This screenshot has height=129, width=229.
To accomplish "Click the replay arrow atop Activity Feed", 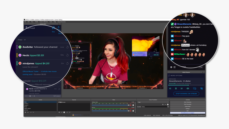I will tap(58, 27).
